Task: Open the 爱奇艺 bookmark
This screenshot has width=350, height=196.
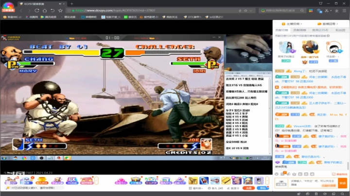Action: point(130,17)
